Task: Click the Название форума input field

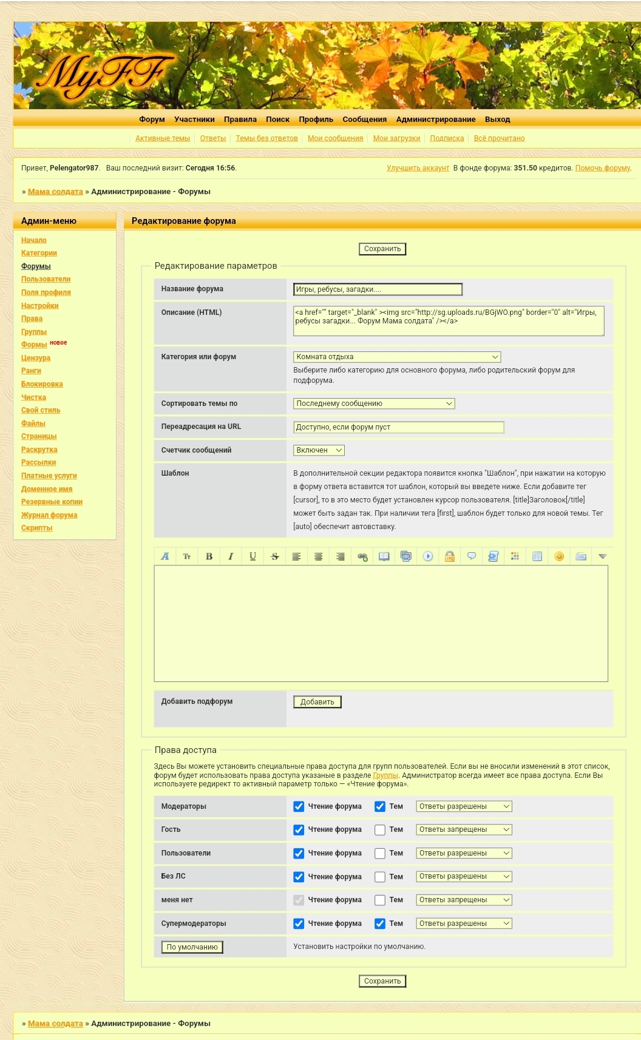Action: (378, 289)
